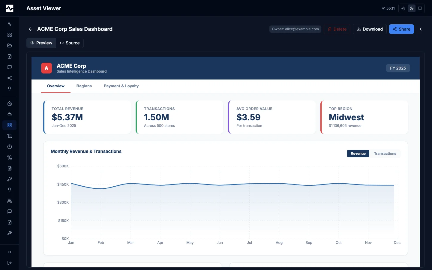Toggle the chart to show Transactions
Screen dimensions: 432x270
coord(385,154)
